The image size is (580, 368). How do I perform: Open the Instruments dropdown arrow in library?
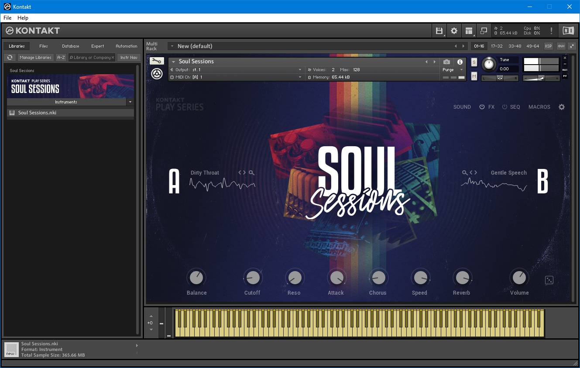click(130, 102)
